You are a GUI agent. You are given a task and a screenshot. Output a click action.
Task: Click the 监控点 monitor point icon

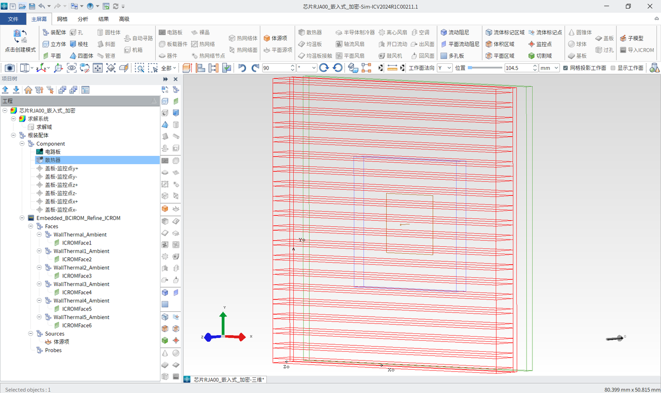532,44
